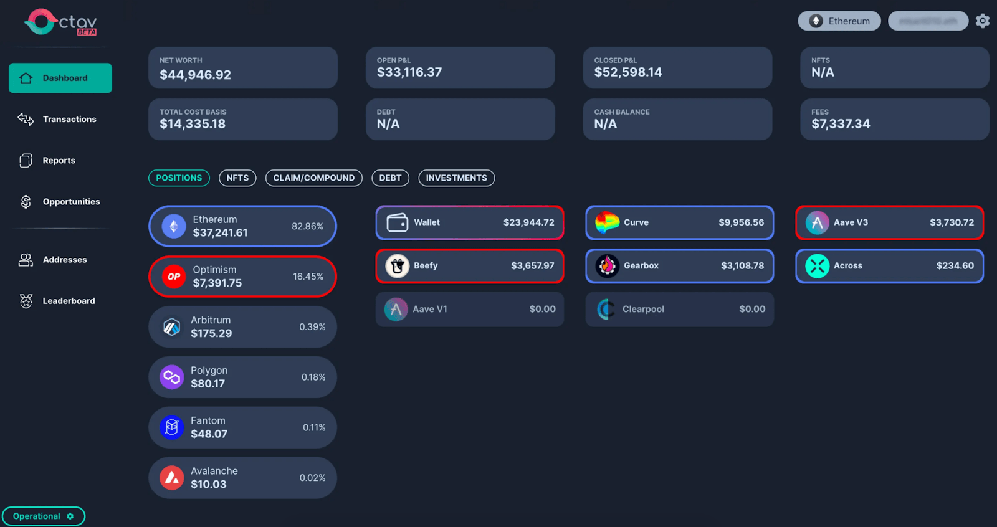Go to Dashboard in sidebar
The width and height of the screenshot is (997, 527).
(60, 78)
